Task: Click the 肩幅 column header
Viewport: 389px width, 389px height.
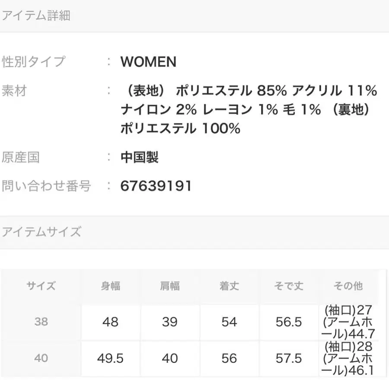Action: (x=169, y=286)
